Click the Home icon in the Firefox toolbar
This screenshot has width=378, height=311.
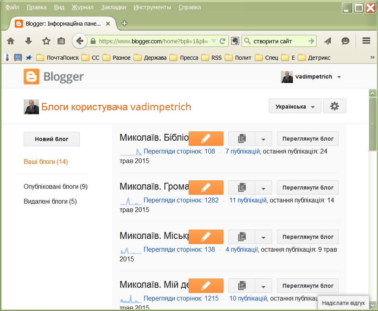10,41
